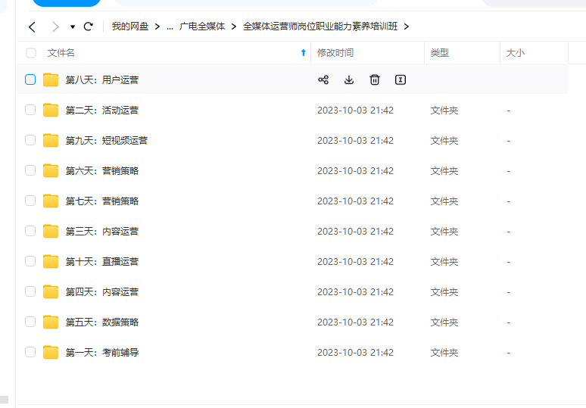Click the blue sort arrow in 文件名 column
Image resolution: width=586 pixels, height=408 pixels.
pos(304,53)
